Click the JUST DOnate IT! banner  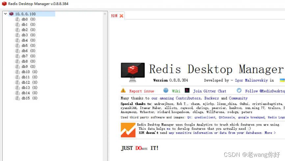pyautogui.click(x=140, y=148)
